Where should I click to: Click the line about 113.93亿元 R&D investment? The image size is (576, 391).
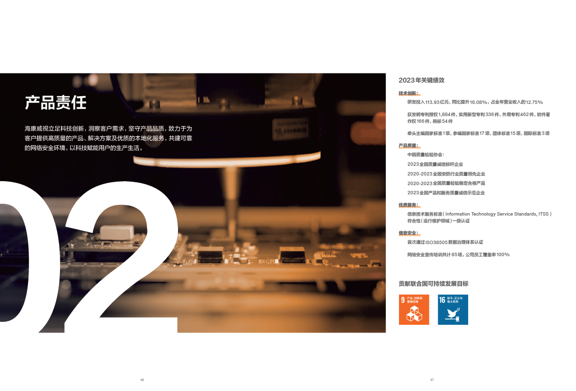tap(475, 102)
